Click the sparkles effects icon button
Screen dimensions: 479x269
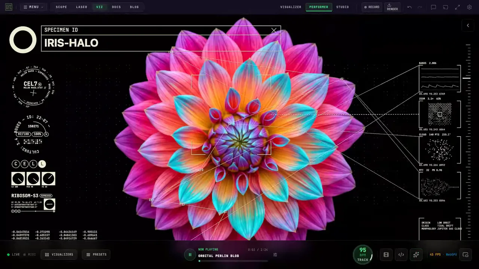click(x=416, y=255)
